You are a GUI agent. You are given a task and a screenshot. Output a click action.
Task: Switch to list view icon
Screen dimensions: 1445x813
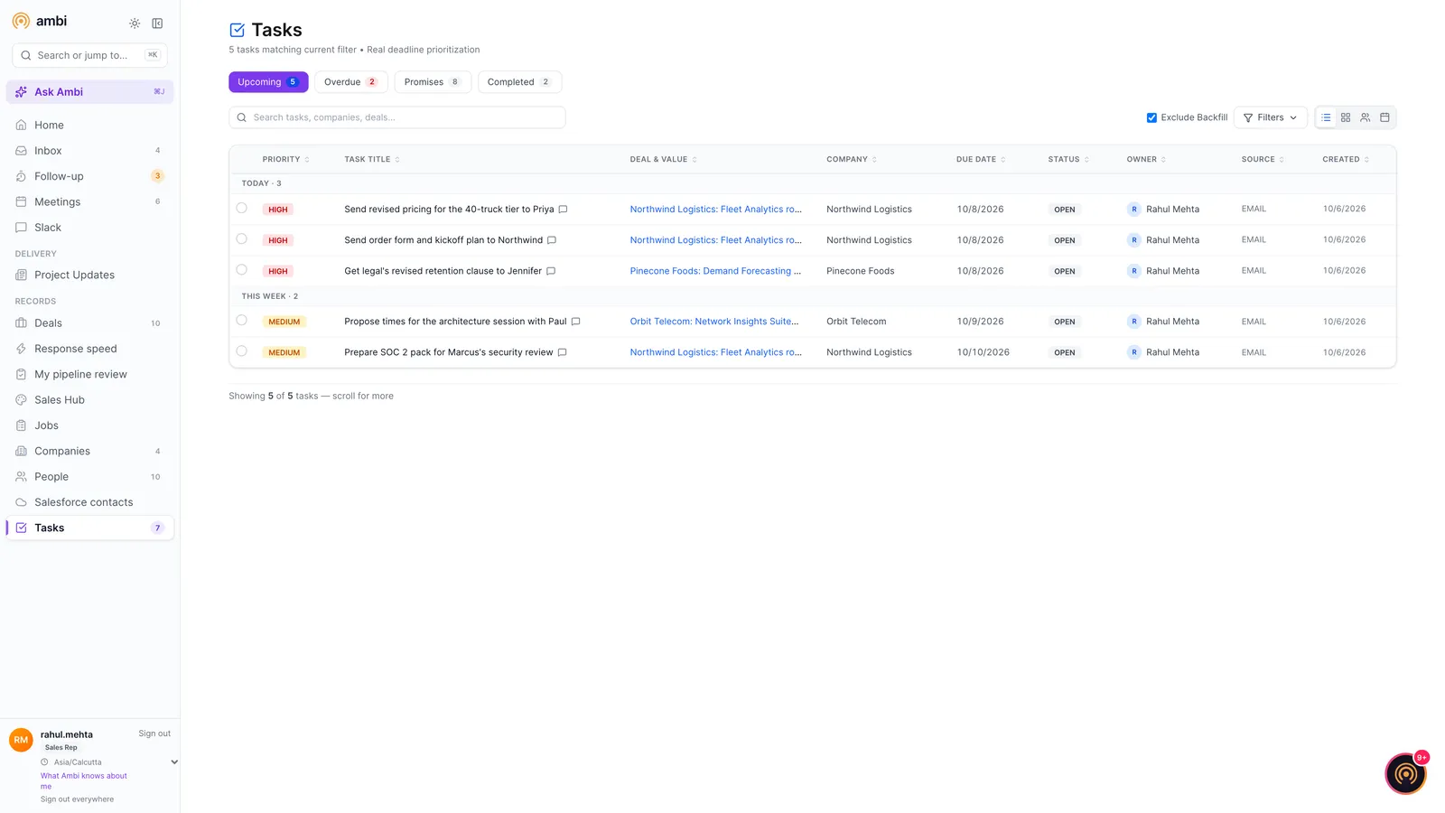(x=1326, y=117)
